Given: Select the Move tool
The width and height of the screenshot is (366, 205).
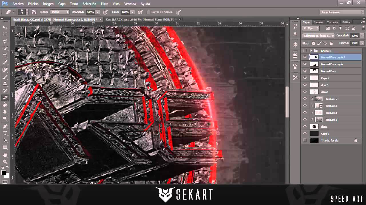Looking at the screenshot, I should pyautogui.click(x=5, y=27).
